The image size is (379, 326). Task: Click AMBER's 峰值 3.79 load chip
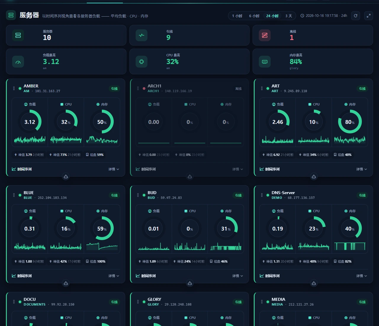point(29,155)
